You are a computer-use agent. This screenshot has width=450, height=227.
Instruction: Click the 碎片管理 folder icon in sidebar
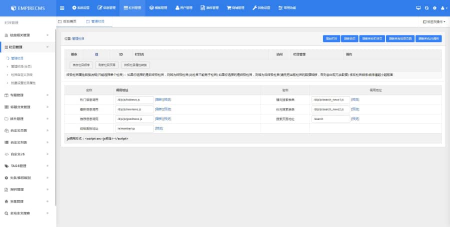(x=6, y=119)
